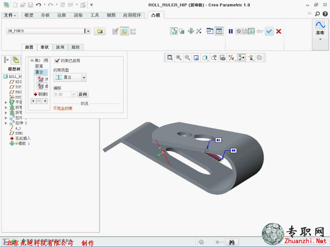Select the 距离 constraint entry
330x247 pixels.
39,66
